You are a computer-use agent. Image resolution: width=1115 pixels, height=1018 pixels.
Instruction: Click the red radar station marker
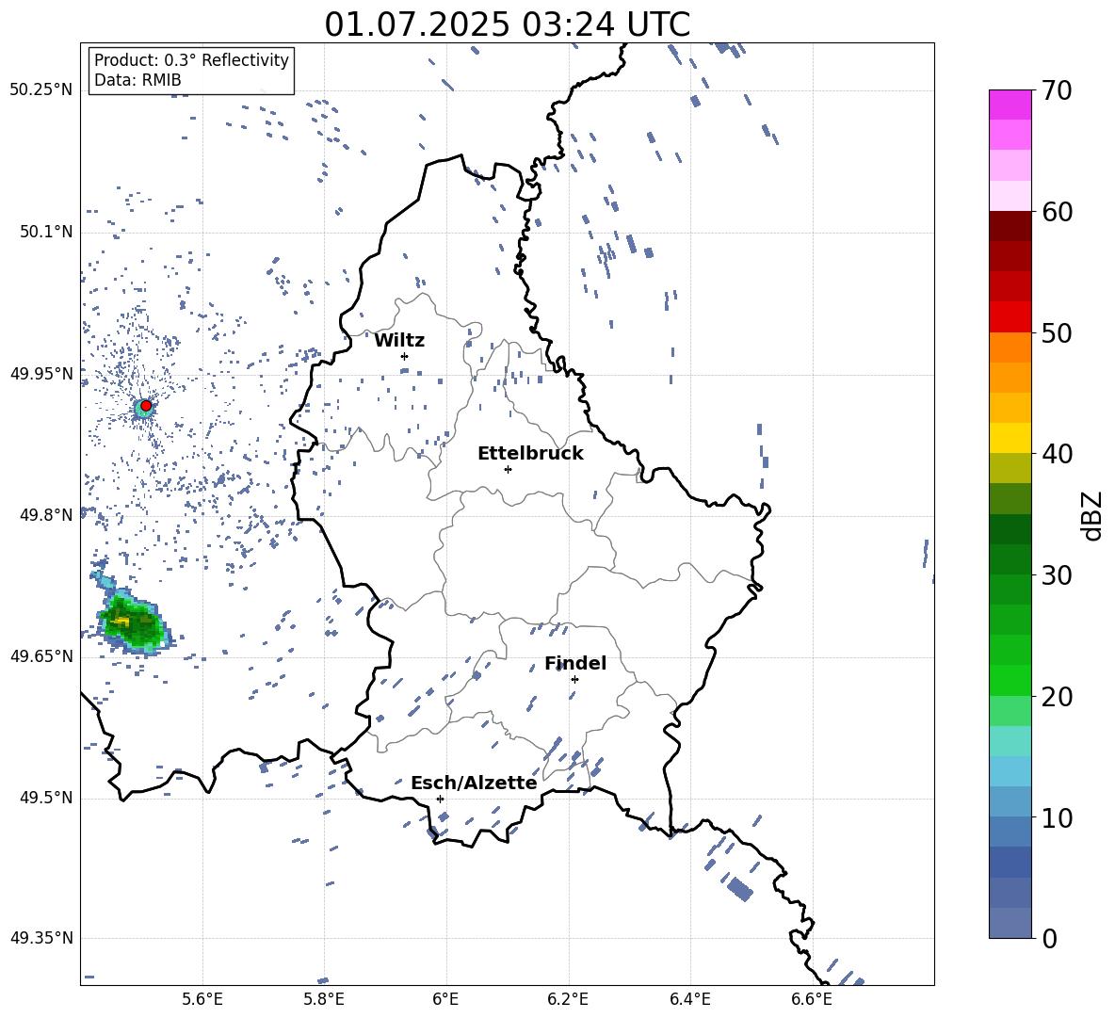146,406
